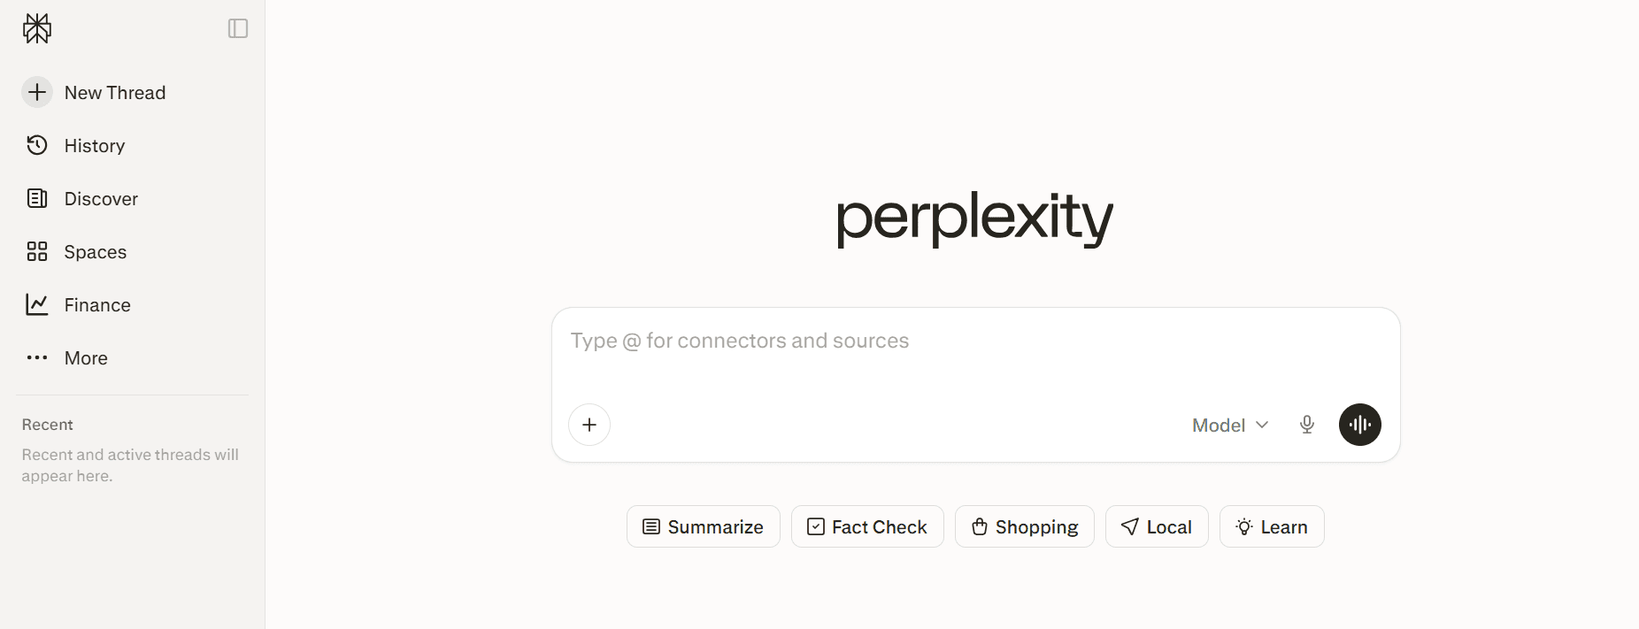Expand the More sidebar menu

(84, 357)
